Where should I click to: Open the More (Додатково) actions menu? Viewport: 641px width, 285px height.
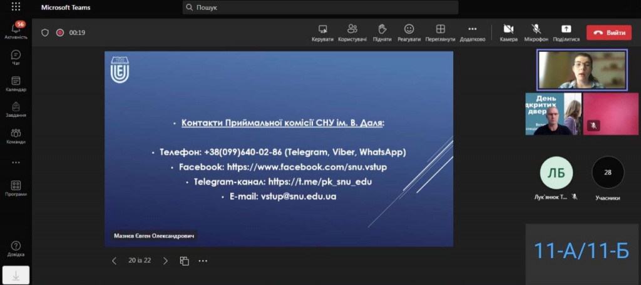(472, 32)
